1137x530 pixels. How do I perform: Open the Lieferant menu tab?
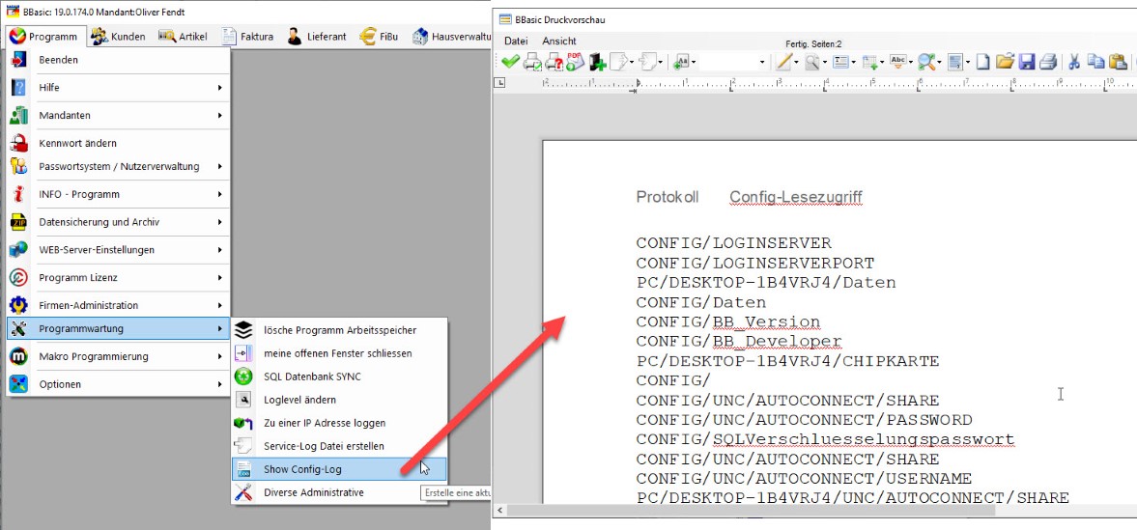pyautogui.click(x=317, y=37)
